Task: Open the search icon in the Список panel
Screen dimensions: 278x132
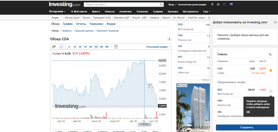Action: point(270,55)
